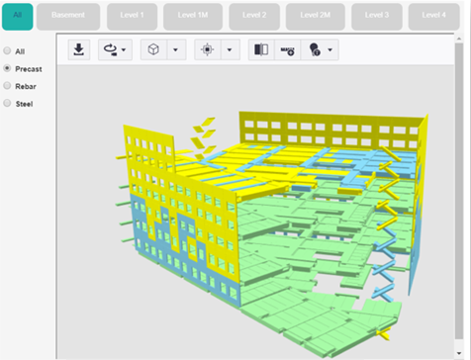Toggle the section compare panel icon

261,49
